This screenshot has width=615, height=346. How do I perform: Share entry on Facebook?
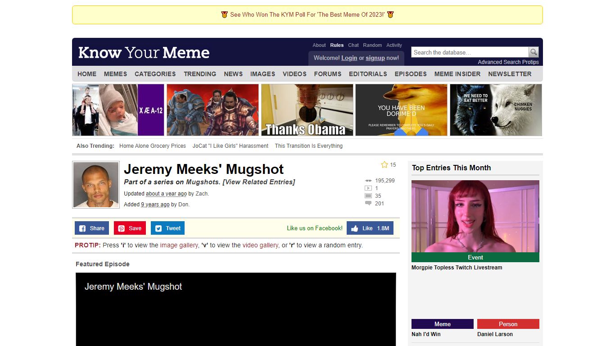click(x=92, y=228)
